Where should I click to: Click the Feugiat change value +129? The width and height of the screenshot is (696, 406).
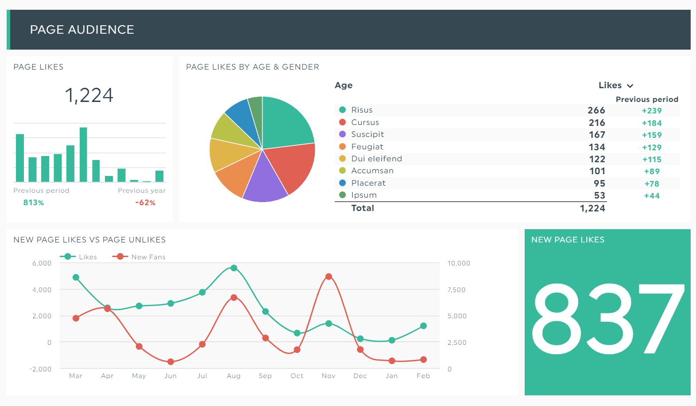[x=652, y=148]
